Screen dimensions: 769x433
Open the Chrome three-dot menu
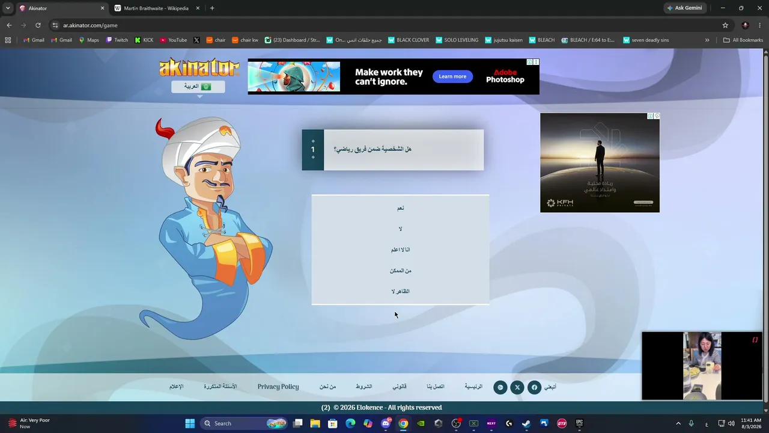[760, 25]
